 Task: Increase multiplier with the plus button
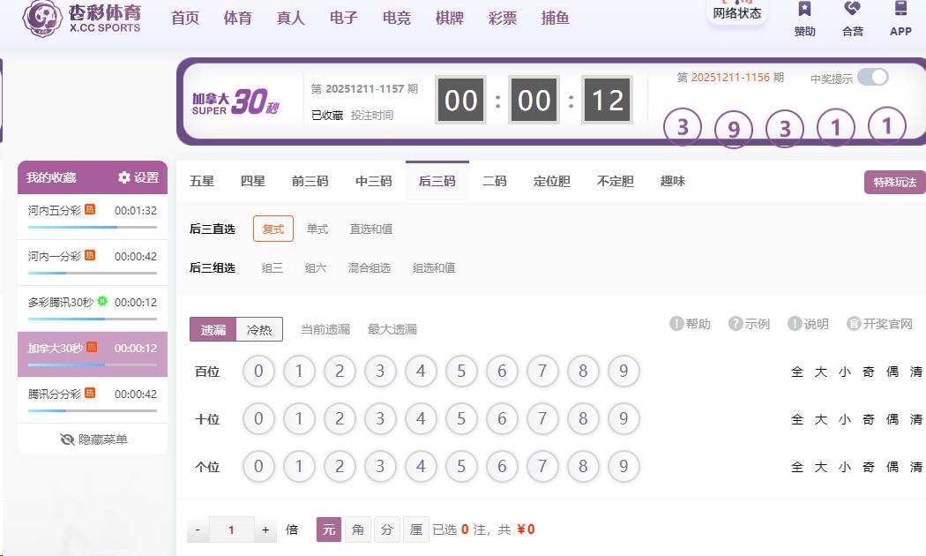click(x=265, y=530)
